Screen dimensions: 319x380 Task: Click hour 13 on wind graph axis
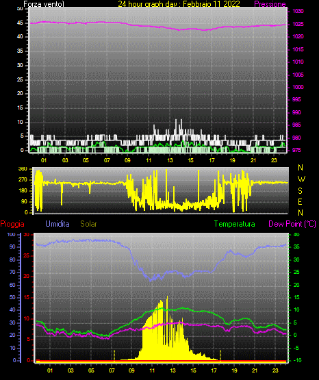pos(170,160)
